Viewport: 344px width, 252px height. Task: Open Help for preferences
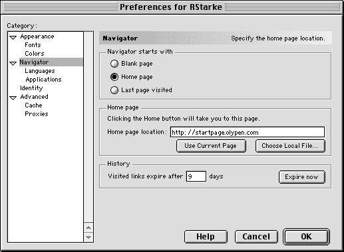click(206, 237)
